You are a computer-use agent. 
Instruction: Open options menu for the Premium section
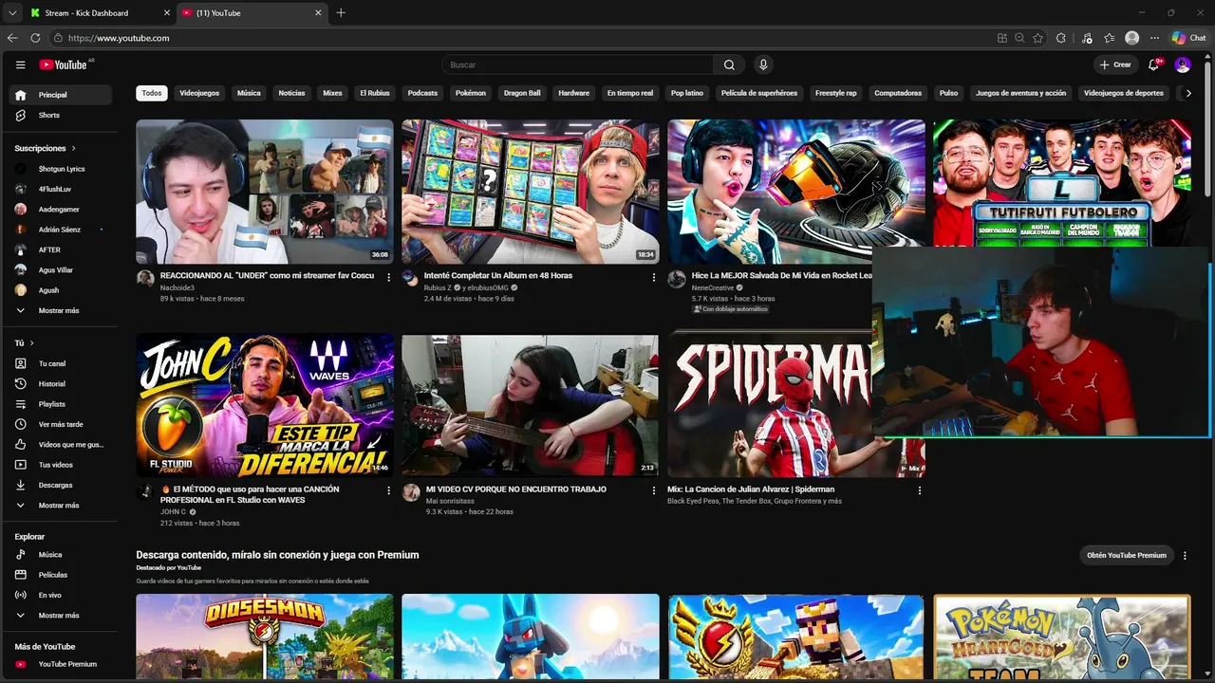[x=1185, y=555]
